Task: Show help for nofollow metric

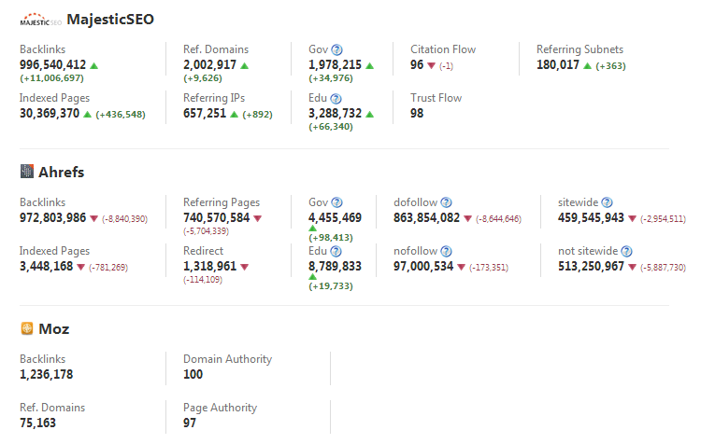Action: click(x=446, y=251)
